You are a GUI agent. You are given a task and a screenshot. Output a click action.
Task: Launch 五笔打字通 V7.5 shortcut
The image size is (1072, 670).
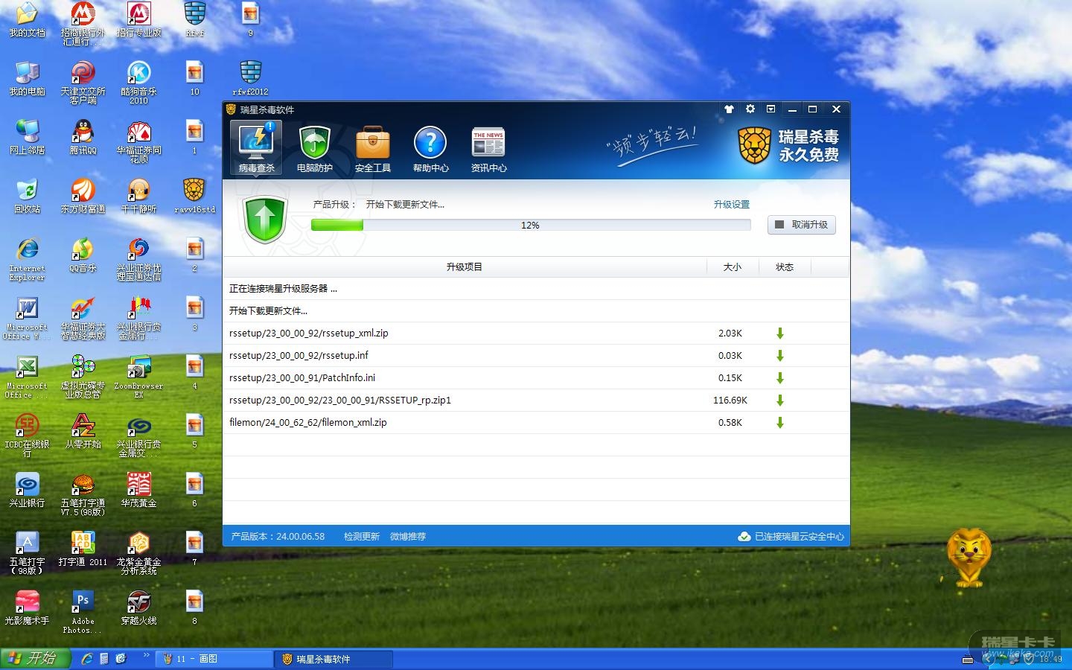[83, 494]
